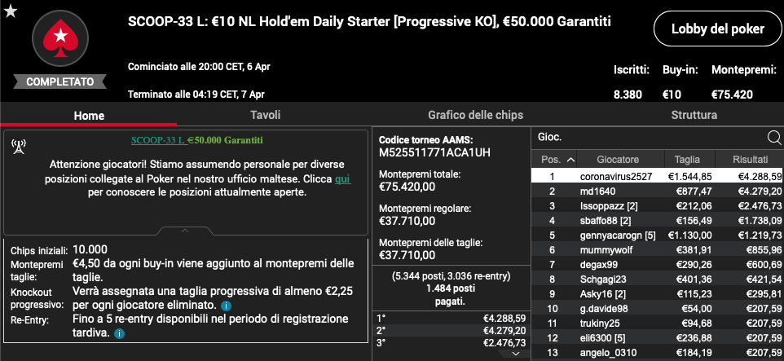Follow the 'qui' job positions link
784x361 pixels.
pyautogui.click(x=342, y=179)
